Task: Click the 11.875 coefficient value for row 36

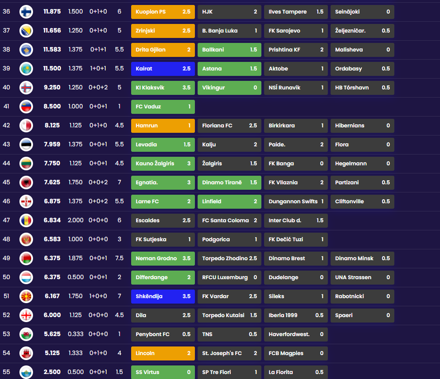Action: [x=52, y=12]
